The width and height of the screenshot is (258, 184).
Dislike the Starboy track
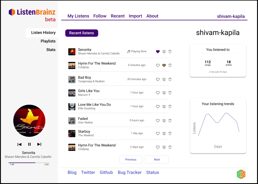pyautogui.click(x=164, y=134)
